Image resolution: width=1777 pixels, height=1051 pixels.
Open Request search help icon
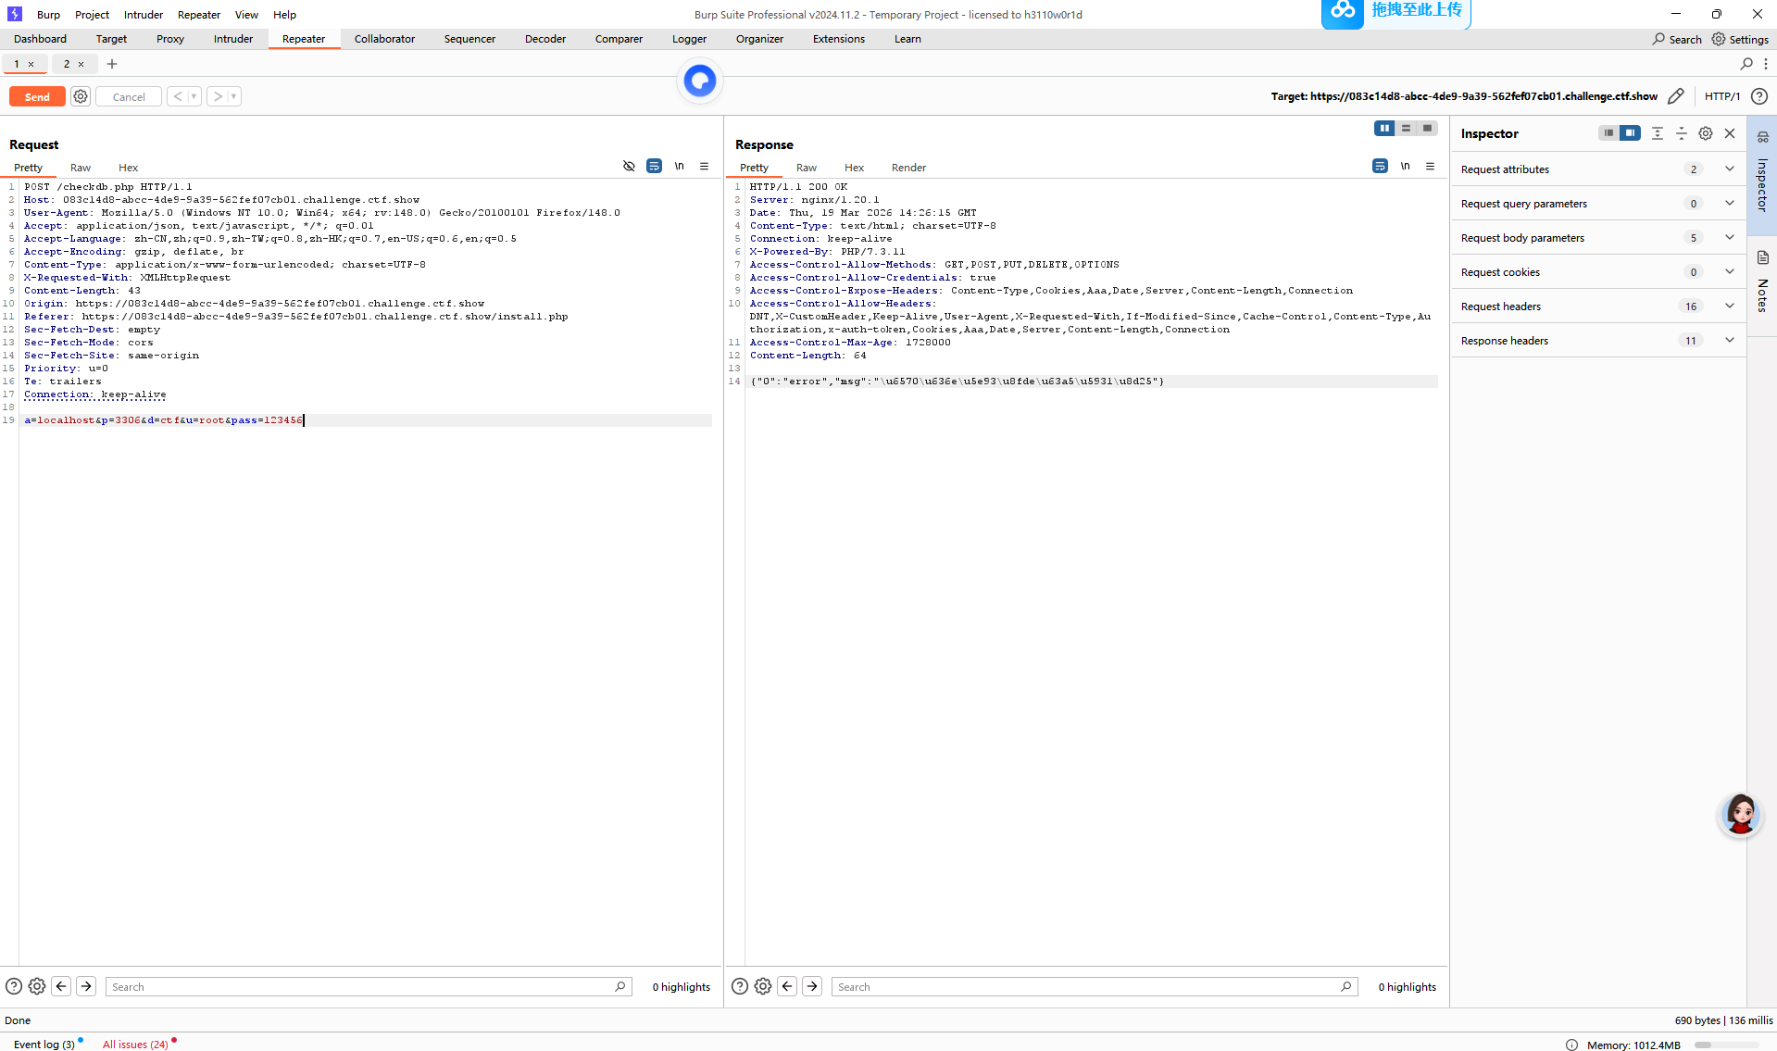click(14, 986)
